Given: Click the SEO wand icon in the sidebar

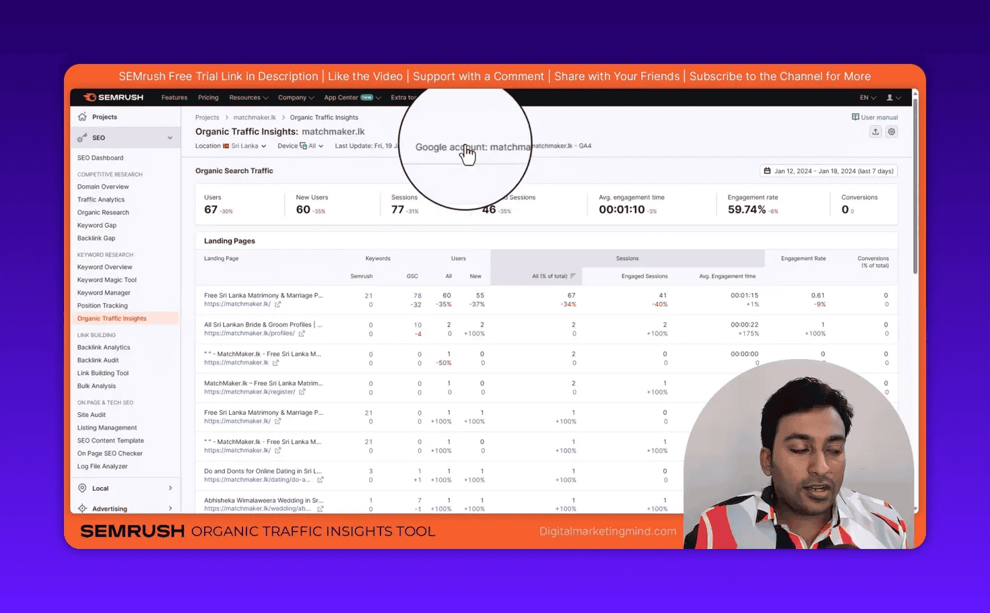Looking at the screenshot, I should 81,137.
